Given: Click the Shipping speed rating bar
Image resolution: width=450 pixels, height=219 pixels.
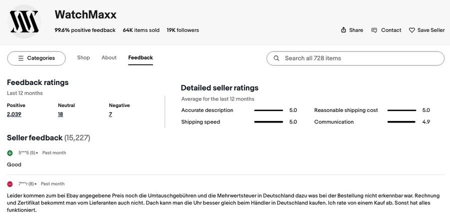Looking at the screenshot, I should pos(268,122).
